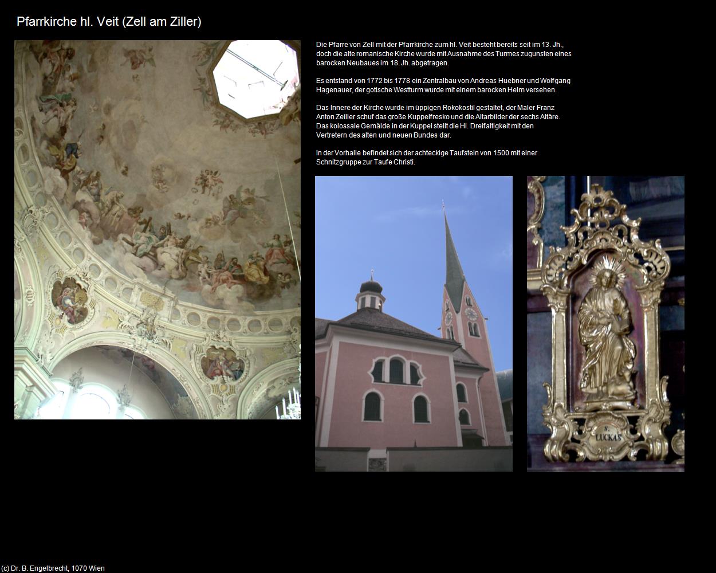Click the page title 'Pfarrkirche hl. Veit (Zell am Ziller)'
Screen dimensions: 716x573
point(109,22)
